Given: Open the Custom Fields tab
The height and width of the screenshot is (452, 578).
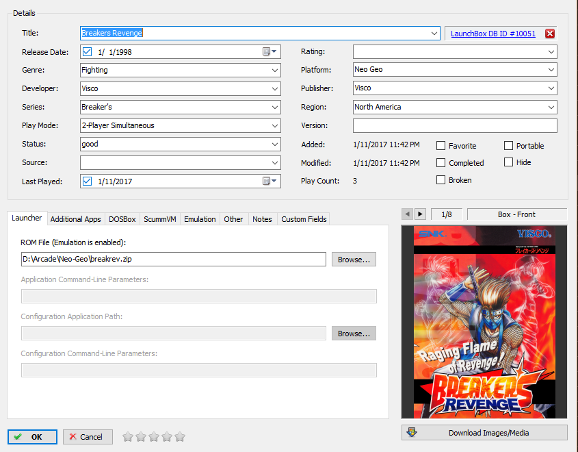Looking at the screenshot, I should tap(304, 219).
